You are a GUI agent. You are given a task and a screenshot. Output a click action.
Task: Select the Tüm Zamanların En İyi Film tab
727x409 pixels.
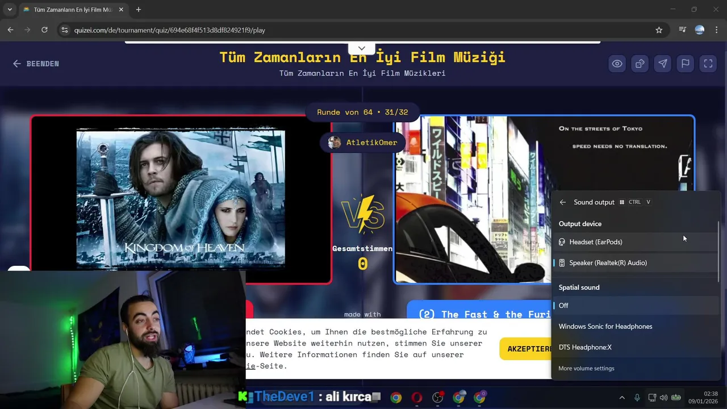point(73,10)
